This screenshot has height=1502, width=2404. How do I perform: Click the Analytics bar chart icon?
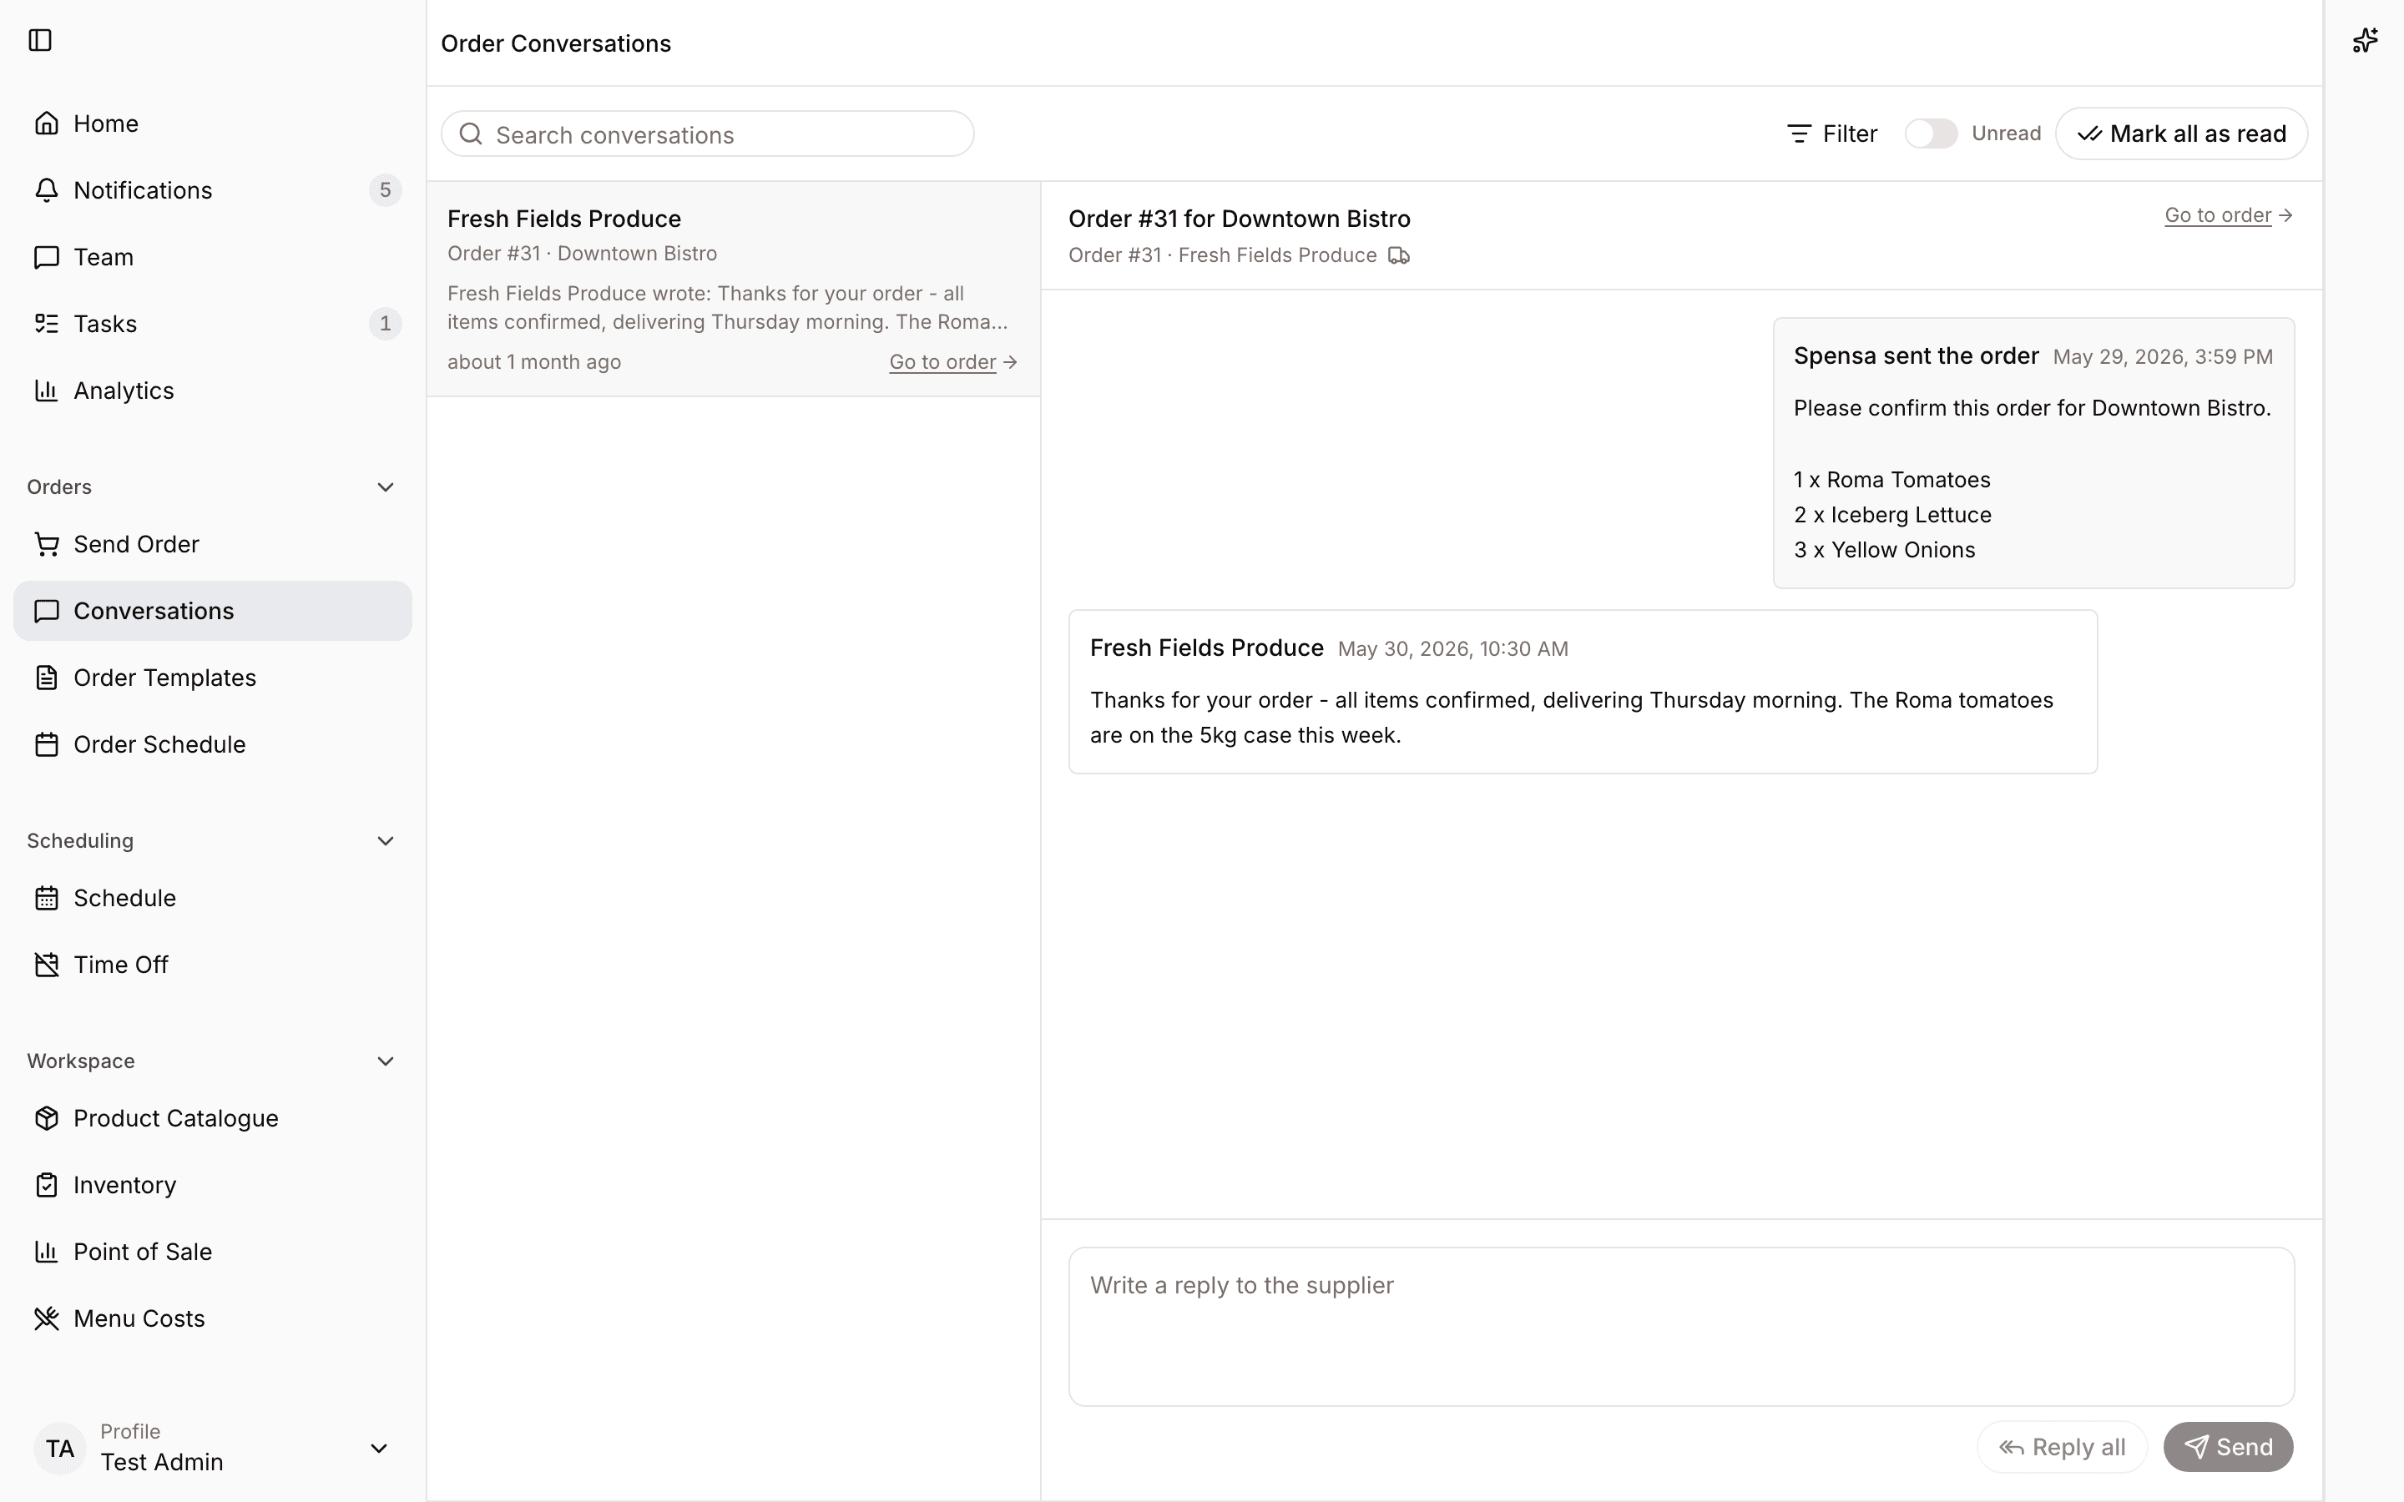(x=46, y=391)
